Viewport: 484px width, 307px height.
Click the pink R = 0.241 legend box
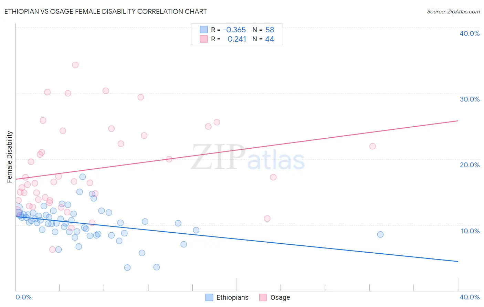point(204,39)
